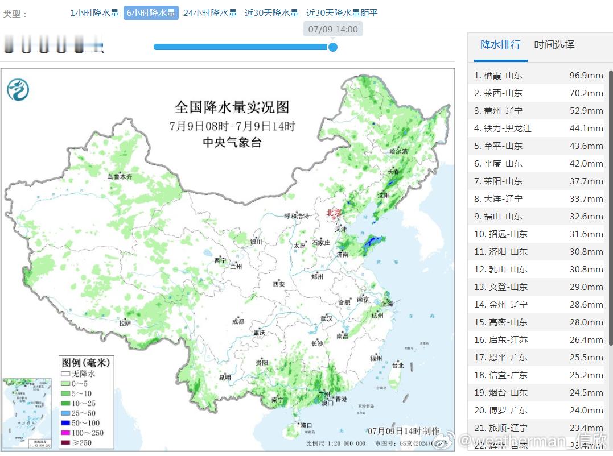
Task: Click the 昆明 city label on map
Action: click(x=225, y=378)
